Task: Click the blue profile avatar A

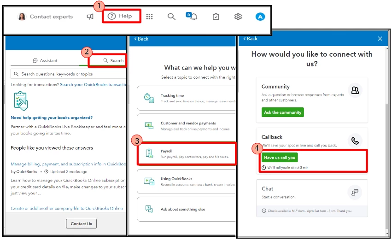Action: [260, 17]
